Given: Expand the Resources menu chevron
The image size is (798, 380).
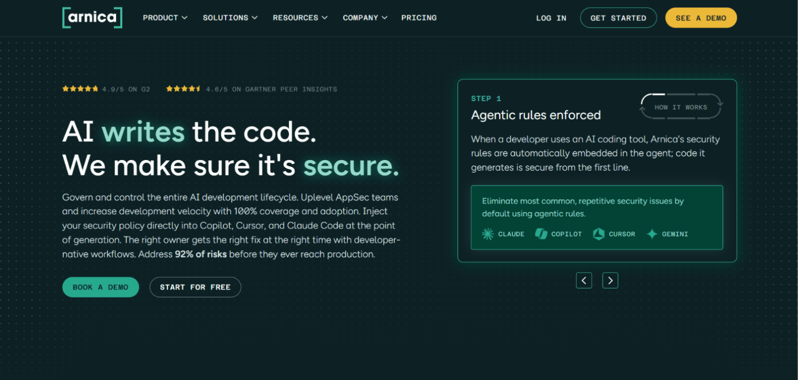Looking at the screenshot, I should click(325, 18).
